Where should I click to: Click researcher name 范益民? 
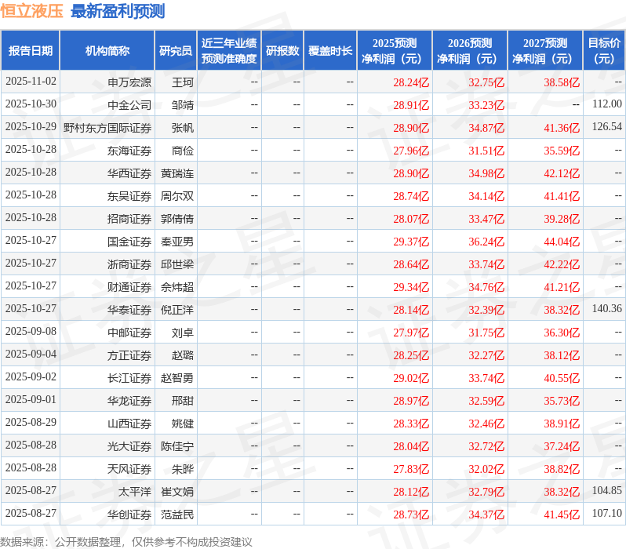[177, 514]
